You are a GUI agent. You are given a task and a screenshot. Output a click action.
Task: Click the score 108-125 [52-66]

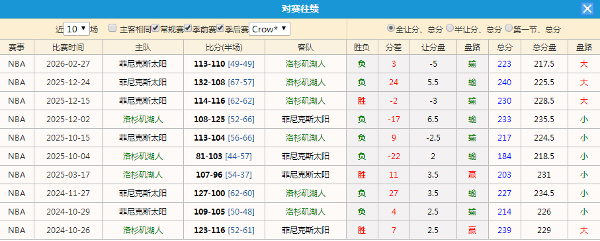point(224,120)
